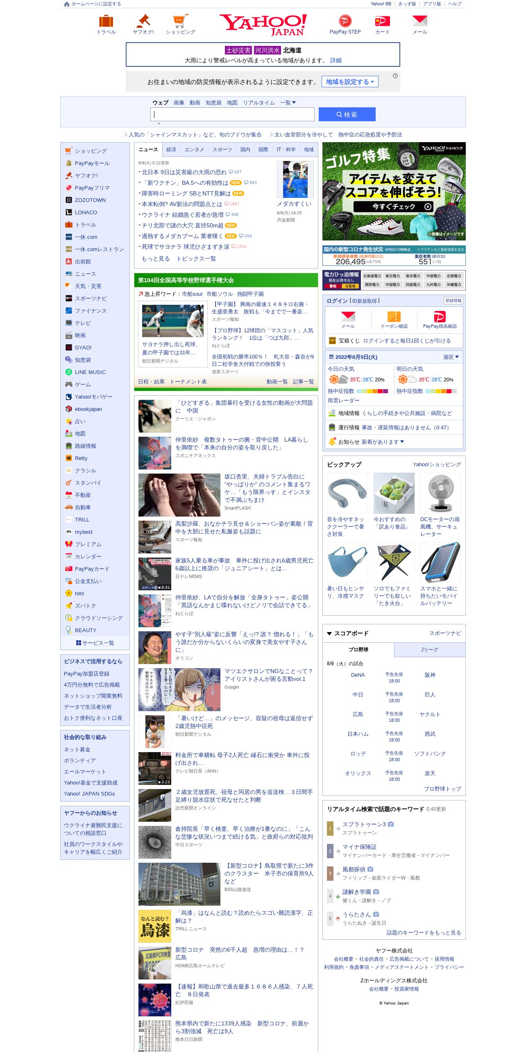Switch to the エンタメ news tab
Screen dimensions: 526x1052
click(x=194, y=150)
